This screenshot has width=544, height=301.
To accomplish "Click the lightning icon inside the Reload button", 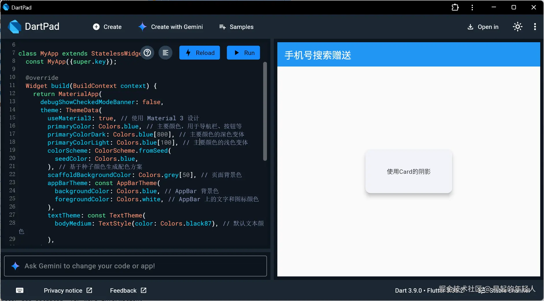I will [189, 53].
